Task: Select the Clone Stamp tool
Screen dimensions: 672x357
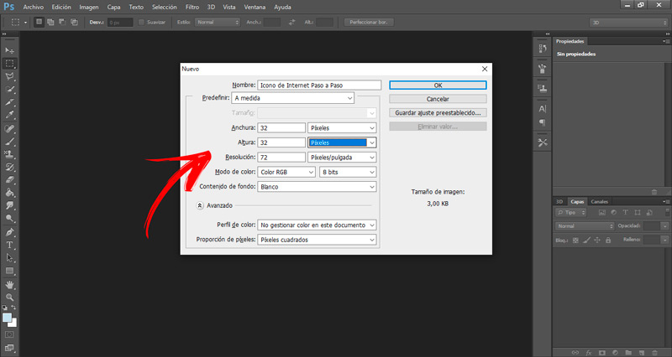Action: coord(9,154)
